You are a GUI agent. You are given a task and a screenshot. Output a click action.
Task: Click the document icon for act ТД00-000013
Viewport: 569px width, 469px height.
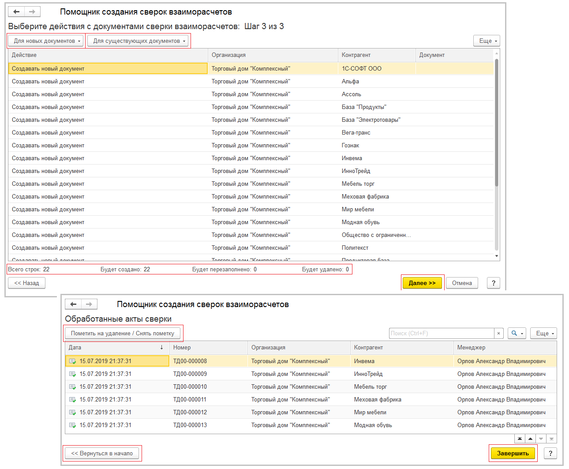73,425
